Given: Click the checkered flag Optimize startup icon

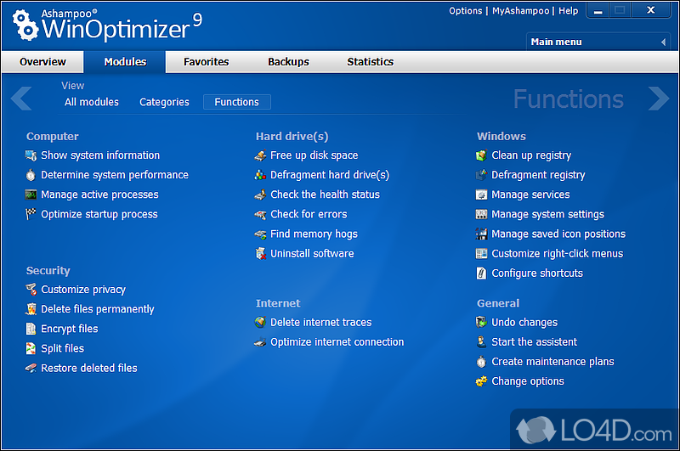Looking at the screenshot, I should tap(31, 214).
